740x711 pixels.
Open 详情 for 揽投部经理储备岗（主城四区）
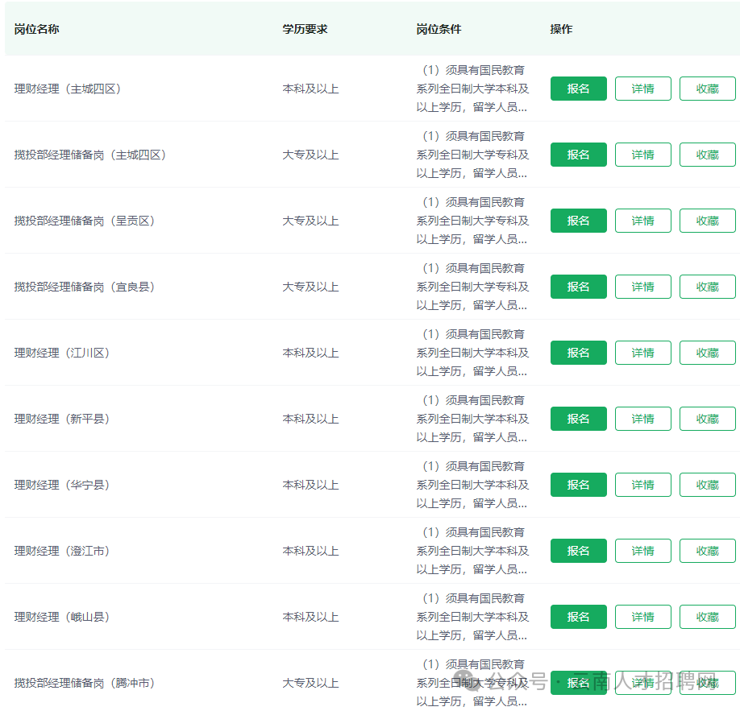(x=642, y=155)
